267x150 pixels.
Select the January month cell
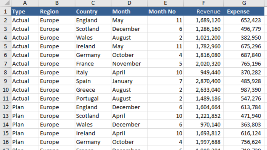click(x=129, y=81)
